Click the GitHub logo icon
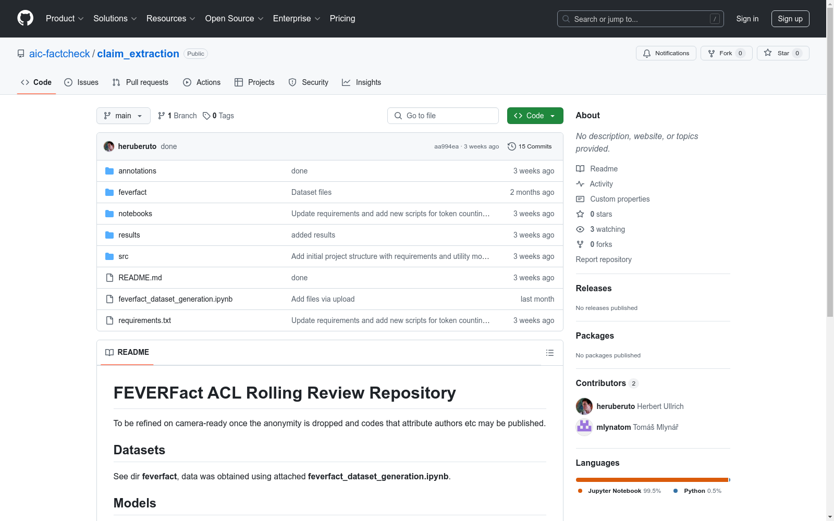 tap(25, 18)
